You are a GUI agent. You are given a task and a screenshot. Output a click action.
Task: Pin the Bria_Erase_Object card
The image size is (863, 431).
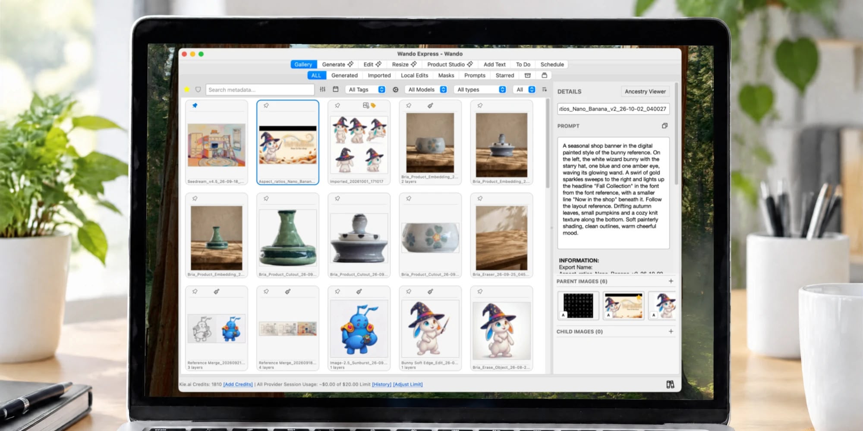pyautogui.click(x=480, y=292)
